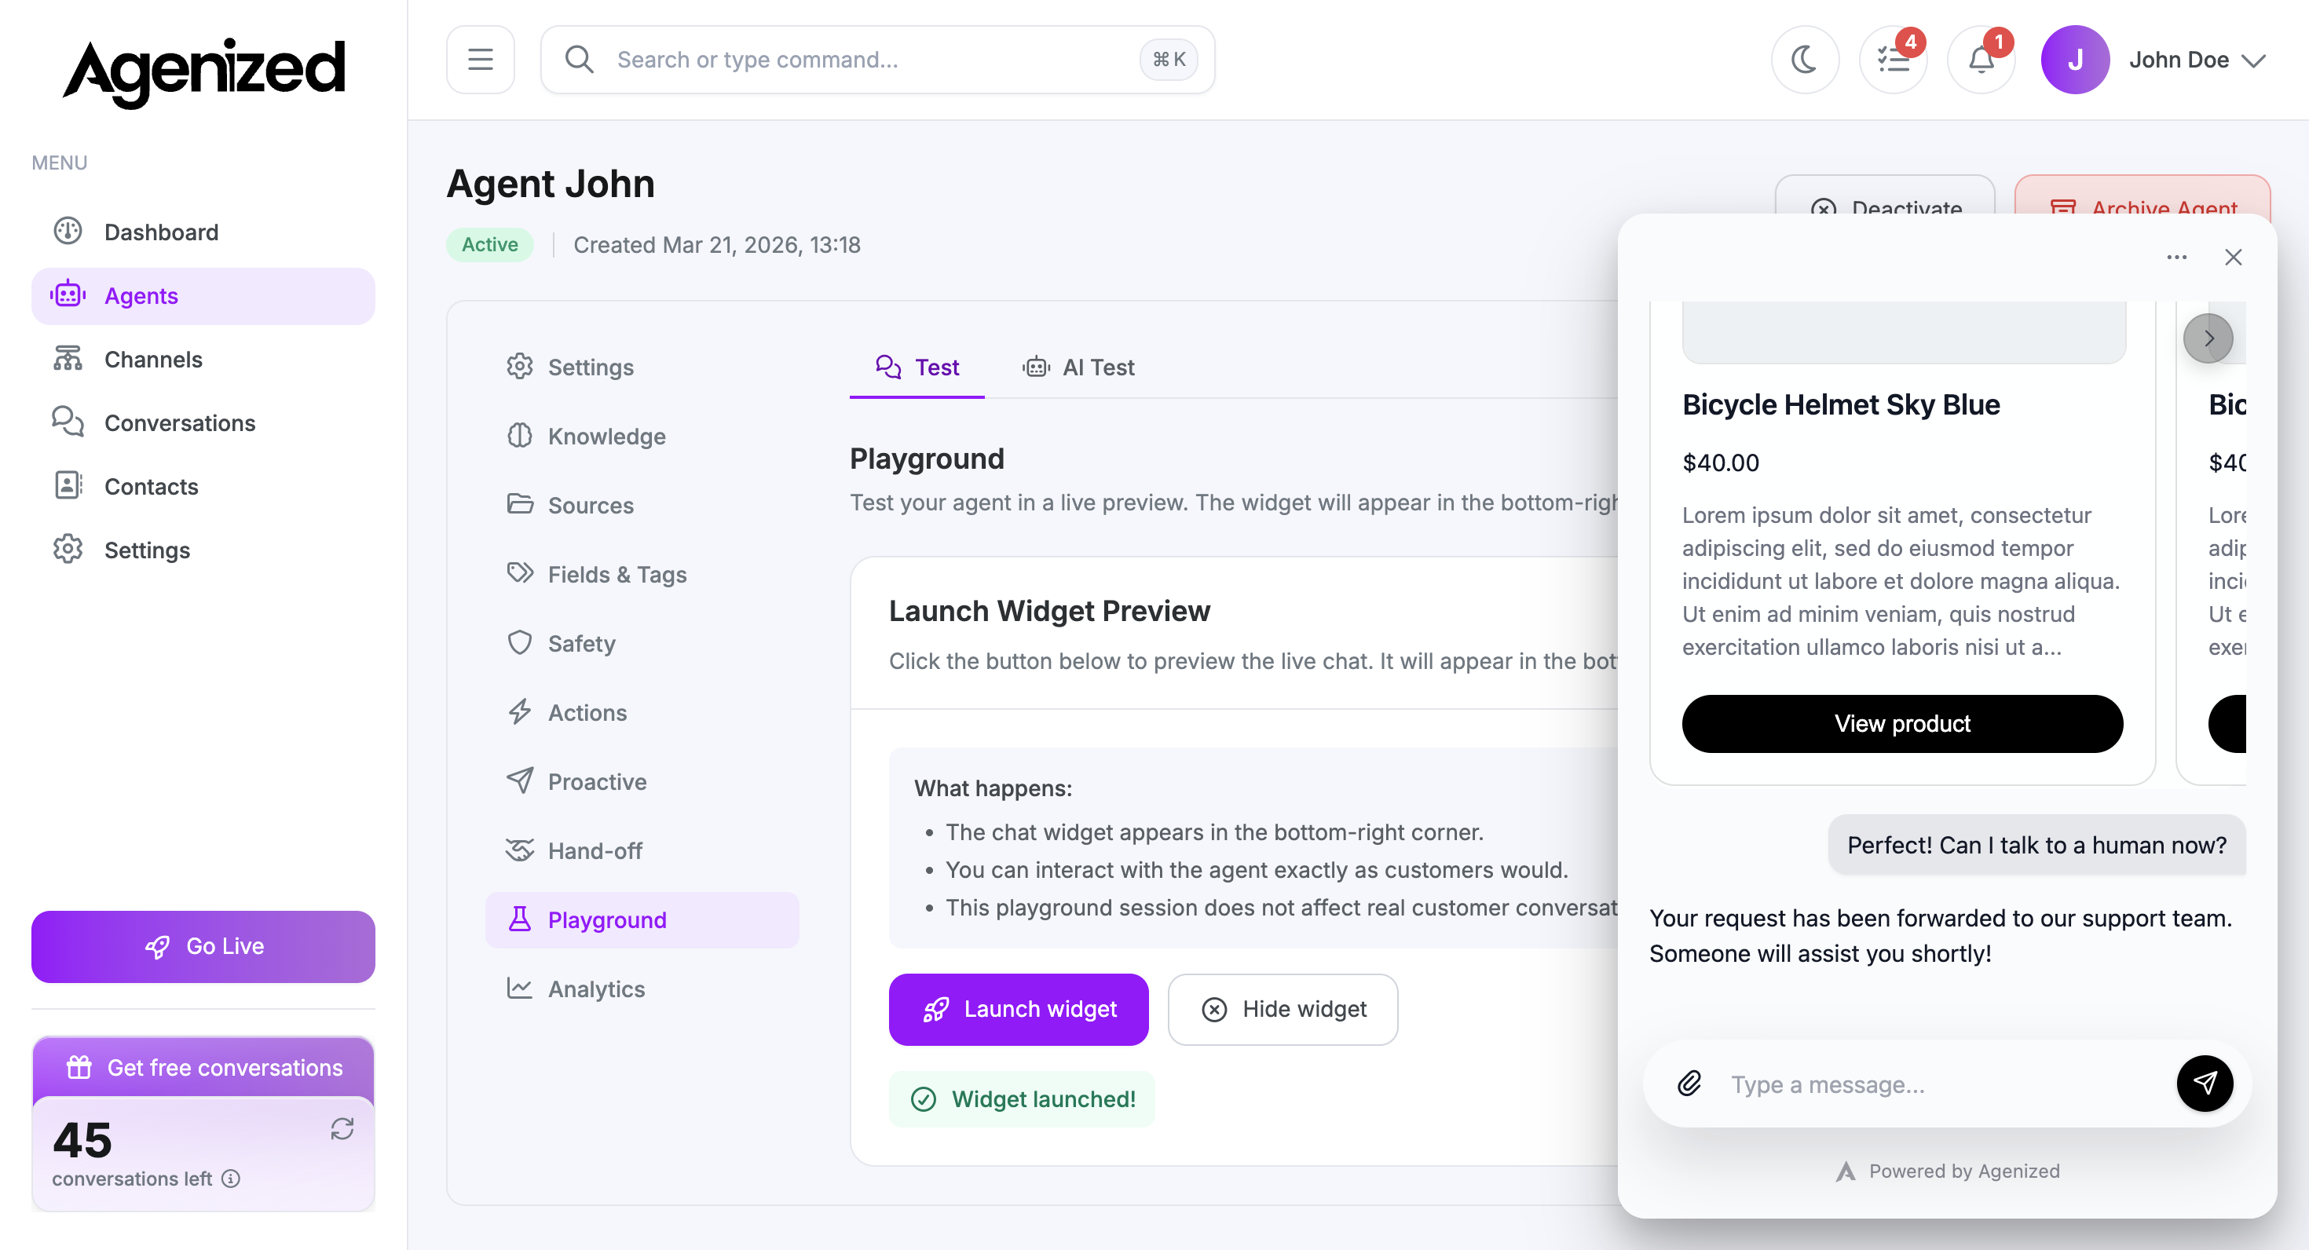Viewport: 2309px width, 1250px height.
Task: Click the info icon beside conversations left
Action: coord(231,1179)
